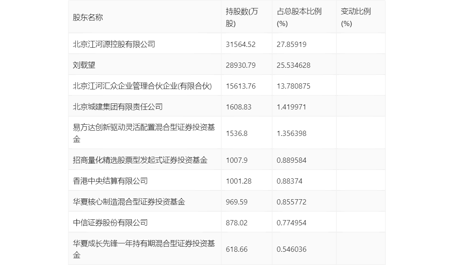Click percentage 27.85919
The height and width of the screenshot is (265, 454).
(x=291, y=45)
